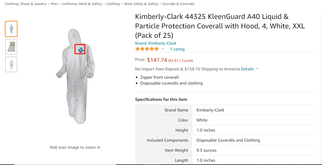This screenshot has height=165, width=322.
Task: Click the shipping "Details" link
Action: tap(247, 69)
